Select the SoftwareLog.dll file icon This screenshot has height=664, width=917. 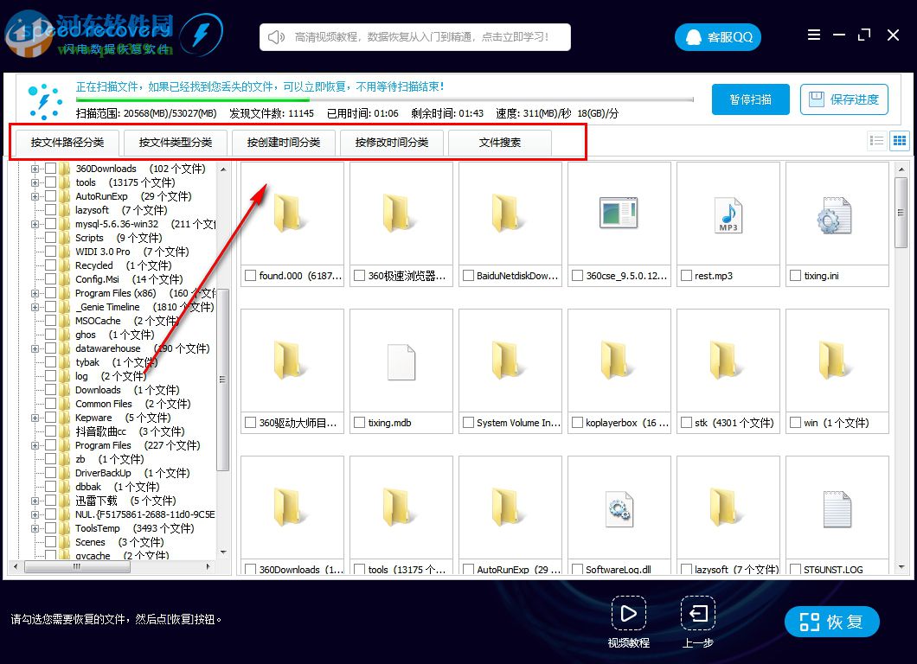click(619, 510)
